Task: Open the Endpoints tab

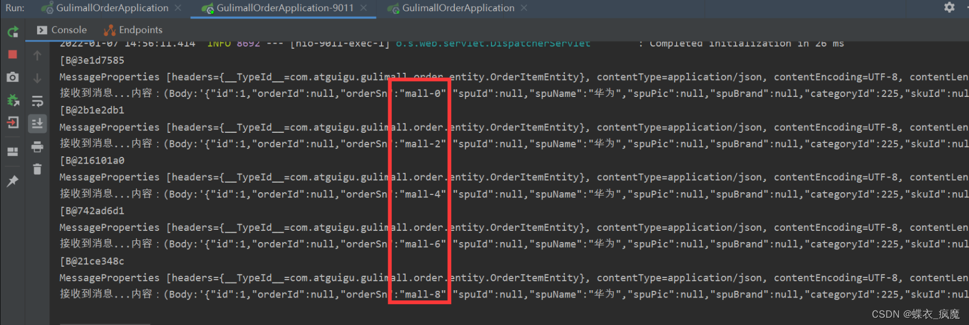Action: [x=134, y=30]
